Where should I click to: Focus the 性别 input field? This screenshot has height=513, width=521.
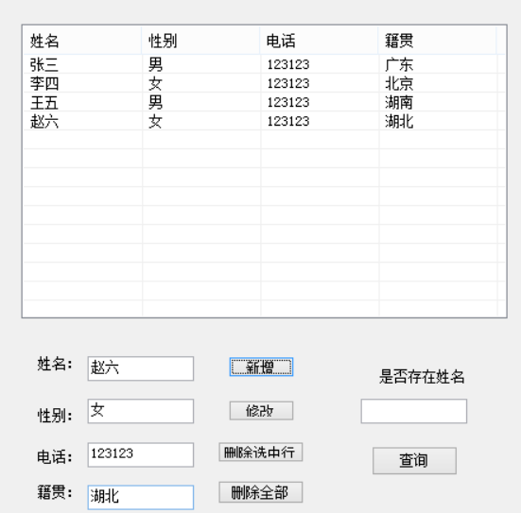(141, 411)
